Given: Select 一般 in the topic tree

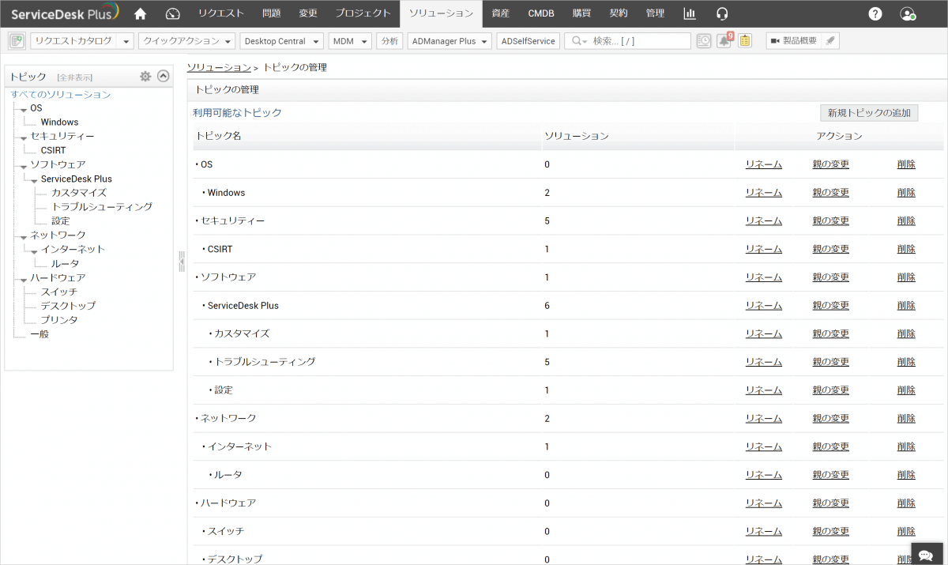Looking at the screenshot, I should click(x=39, y=334).
